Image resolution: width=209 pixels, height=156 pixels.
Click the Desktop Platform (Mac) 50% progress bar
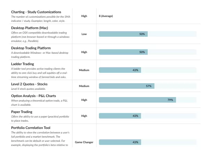(x=147, y=34)
